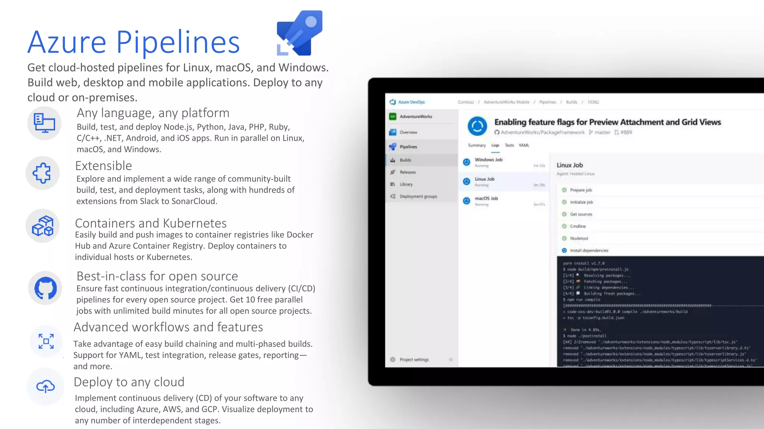Select the macOS Job entry
Image resolution: width=764 pixels, height=429 pixels.
click(x=486, y=199)
